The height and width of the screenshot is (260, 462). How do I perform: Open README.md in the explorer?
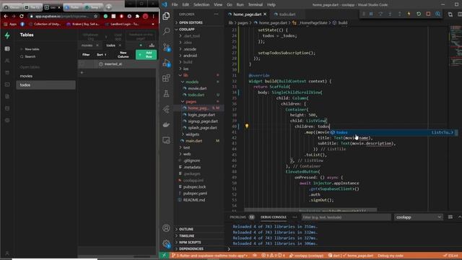193,200
